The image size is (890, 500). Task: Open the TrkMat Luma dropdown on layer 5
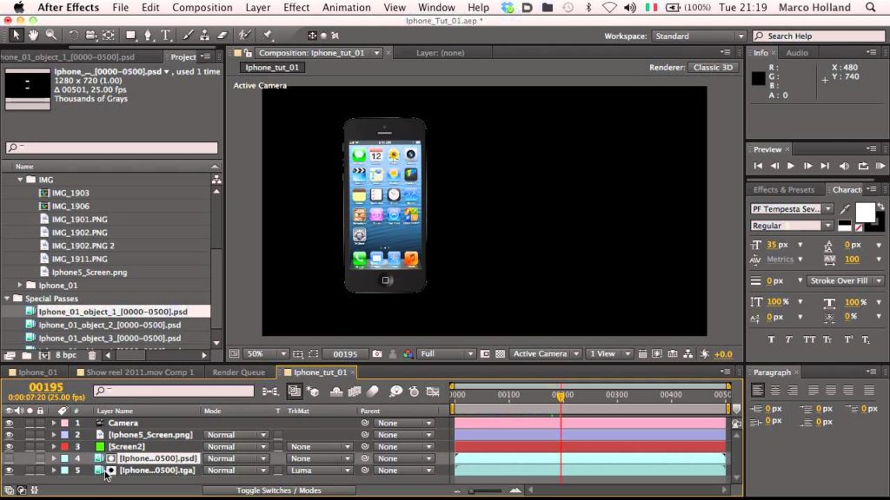(x=319, y=470)
